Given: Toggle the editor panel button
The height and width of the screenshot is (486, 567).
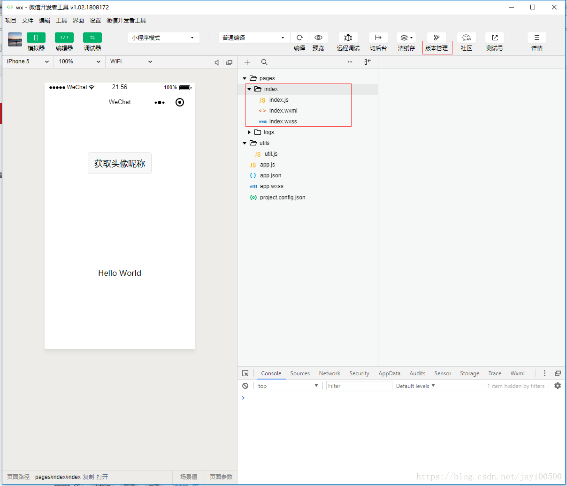Looking at the screenshot, I should [x=64, y=38].
